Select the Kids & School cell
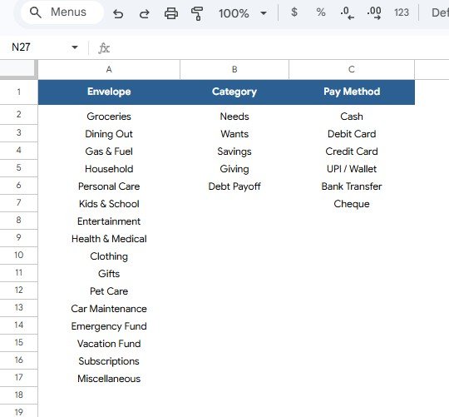 109,203
